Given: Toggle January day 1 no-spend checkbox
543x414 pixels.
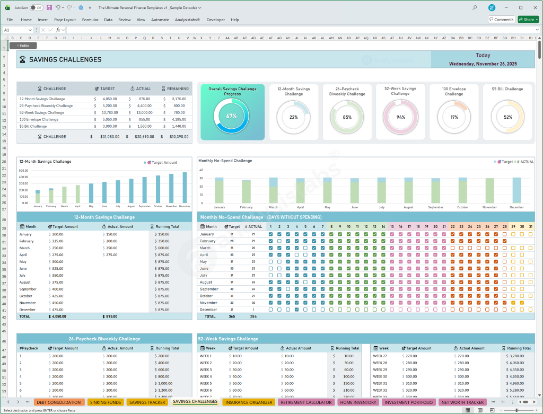Looking at the screenshot, I should coord(271,234).
